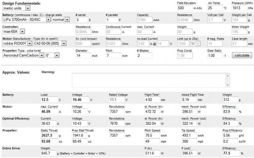Click the Warning box scrollbar down arrow

pyautogui.click(x=228, y=85)
